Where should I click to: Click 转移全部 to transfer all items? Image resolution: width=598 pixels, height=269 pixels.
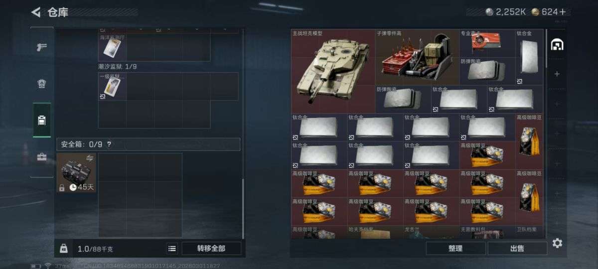pyautogui.click(x=211, y=248)
